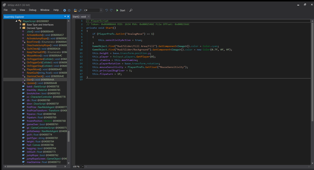
Task: Click the Navigate Forward arrow icon
Action: pos(69,10)
